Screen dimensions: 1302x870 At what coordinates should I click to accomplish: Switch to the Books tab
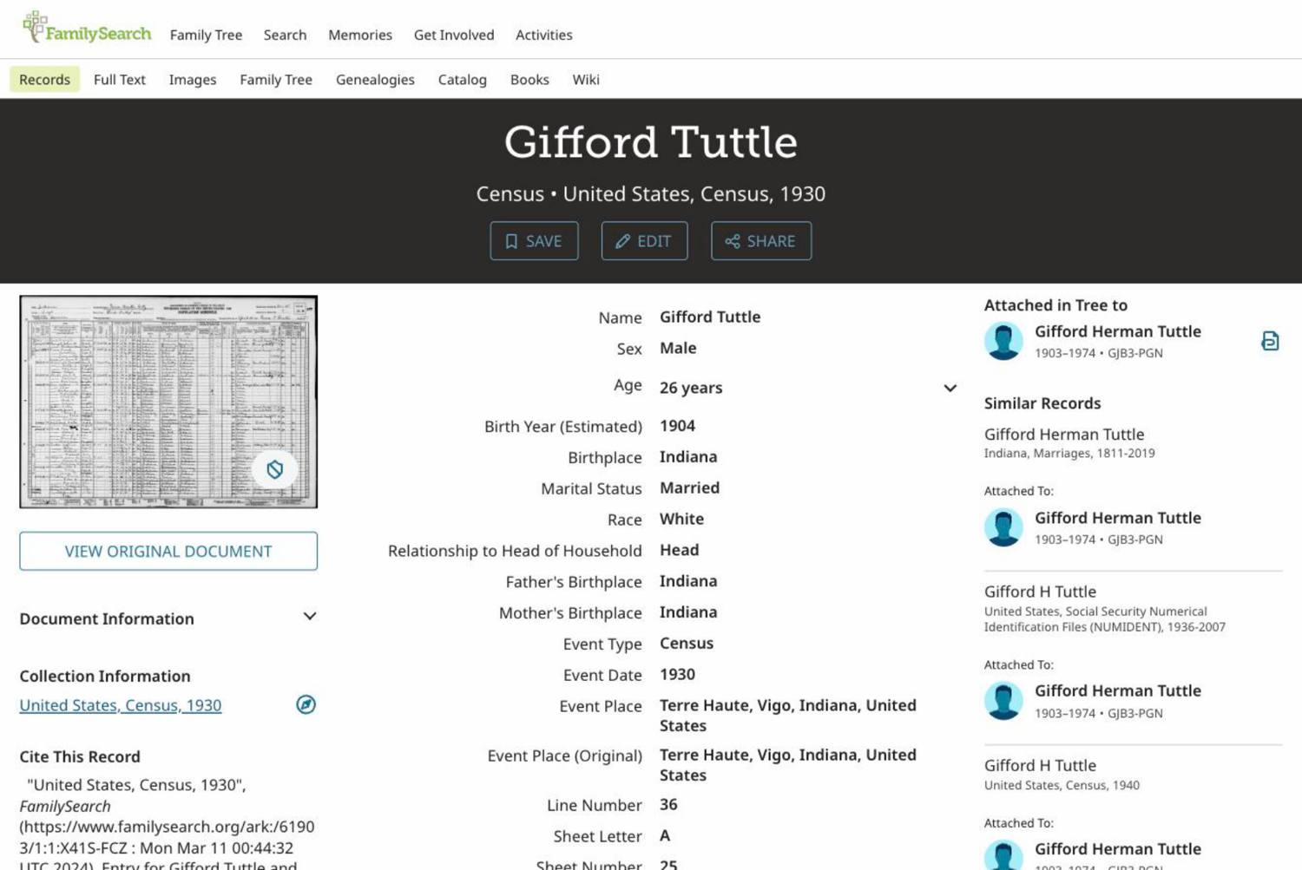coord(529,79)
